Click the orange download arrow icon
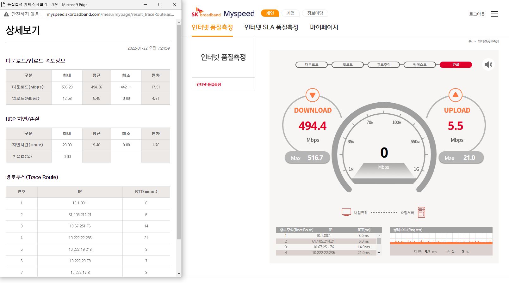 click(x=312, y=95)
